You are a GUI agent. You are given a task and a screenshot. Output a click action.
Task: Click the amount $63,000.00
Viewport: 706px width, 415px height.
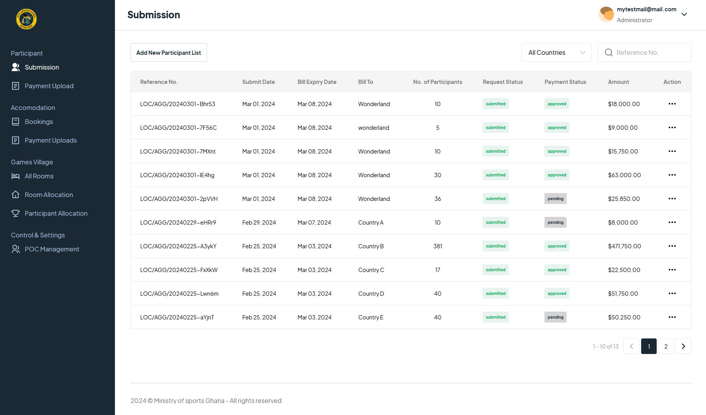[x=624, y=175]
